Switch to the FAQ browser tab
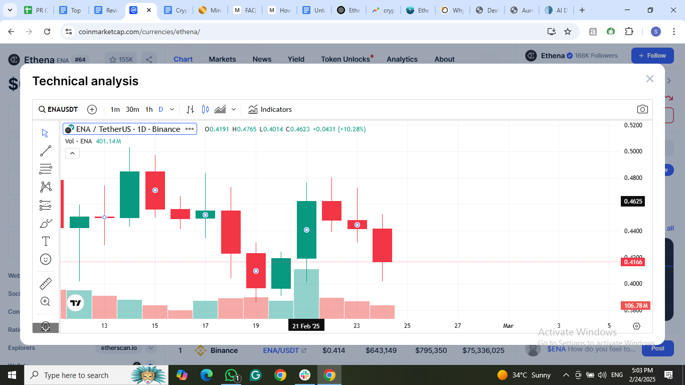The width and height of the screenshot is (685, 385). [246, 10]
